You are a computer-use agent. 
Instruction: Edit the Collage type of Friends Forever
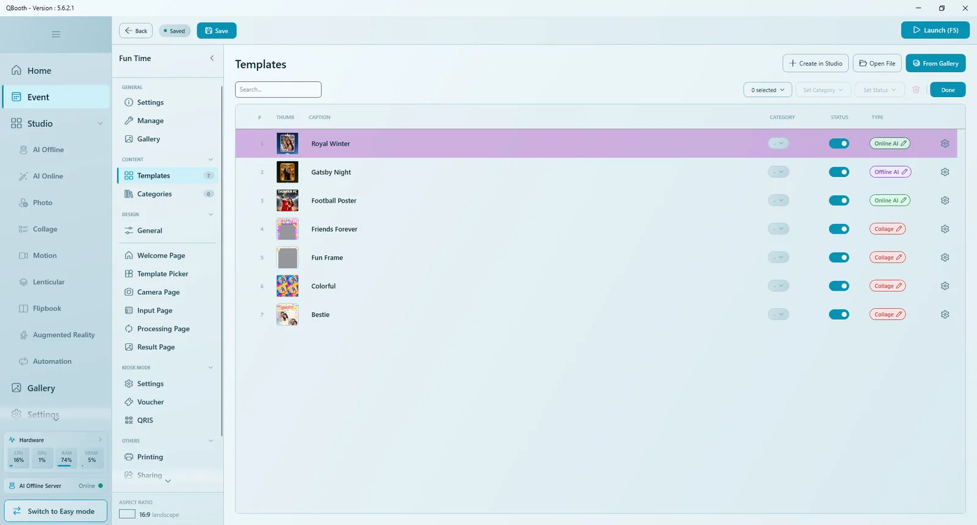click(887, 229)
